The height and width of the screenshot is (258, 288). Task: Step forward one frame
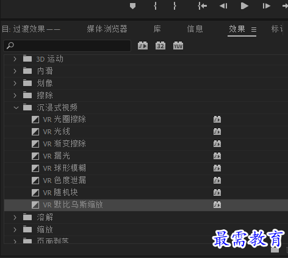pos(266,6)
